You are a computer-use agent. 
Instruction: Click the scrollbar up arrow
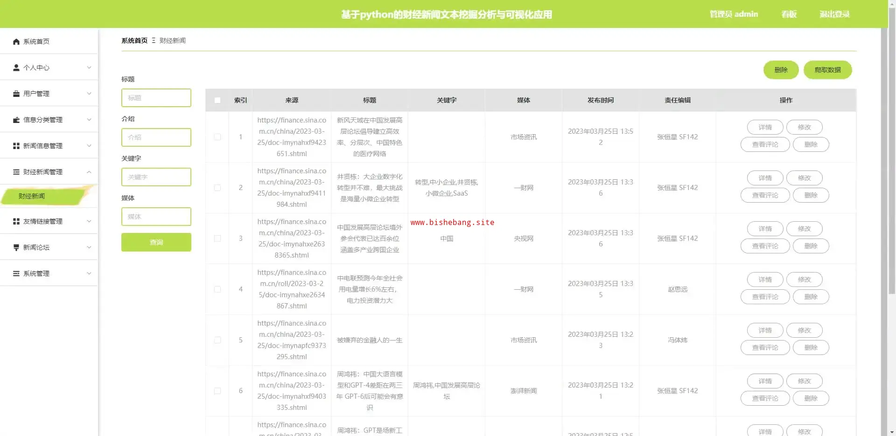[x=892, y=4]
